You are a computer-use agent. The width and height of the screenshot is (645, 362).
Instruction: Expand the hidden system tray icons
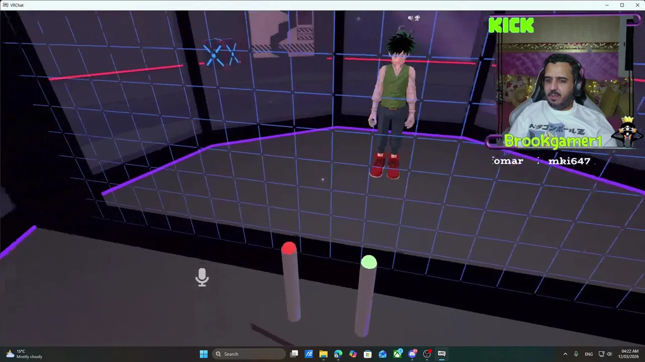(565, 354)
